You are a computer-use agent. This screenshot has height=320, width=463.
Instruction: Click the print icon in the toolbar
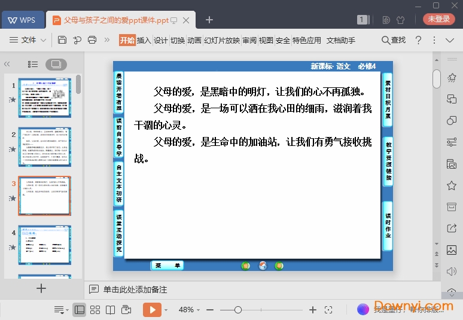tap(92, 40)
